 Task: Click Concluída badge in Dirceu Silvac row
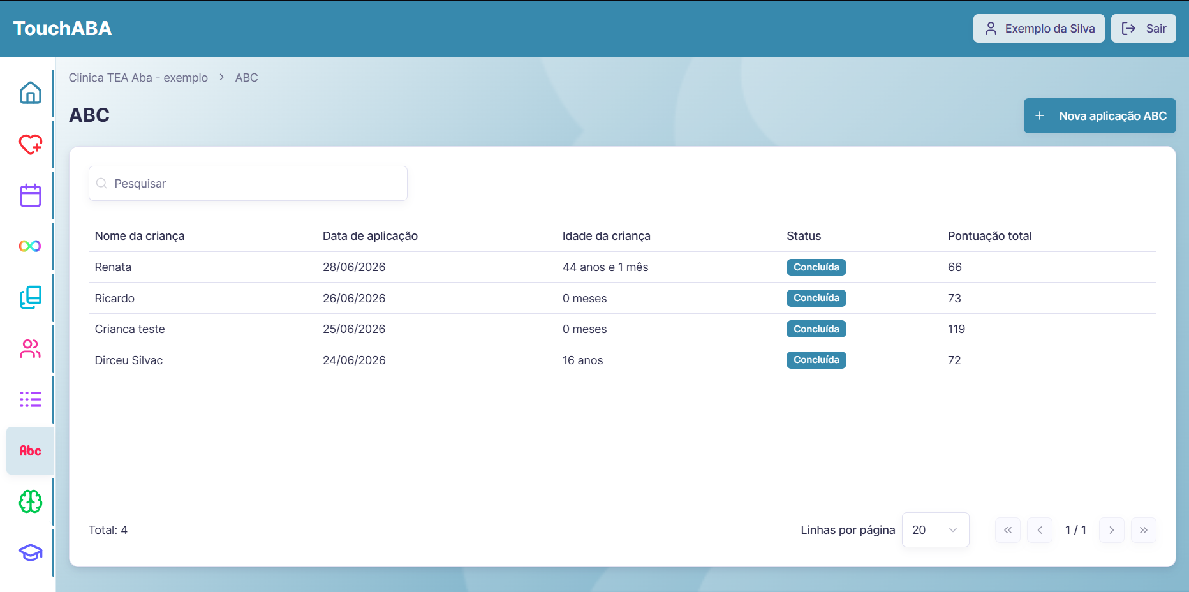pyautogui.click(x=816, y=360)
